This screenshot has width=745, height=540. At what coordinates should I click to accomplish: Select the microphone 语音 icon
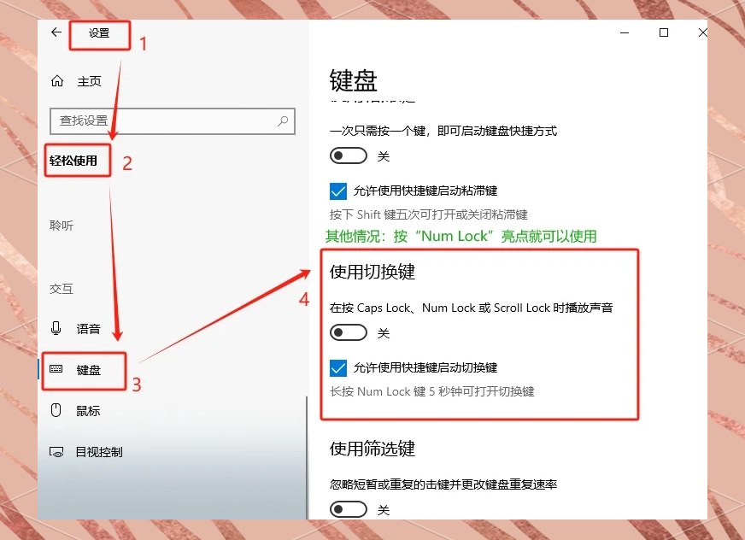coord(56,328)
